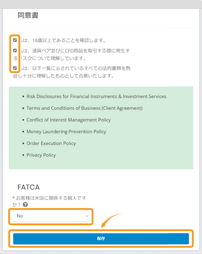
Task: Click the bullet before Privacy Policy
Action: pos(23,155)
